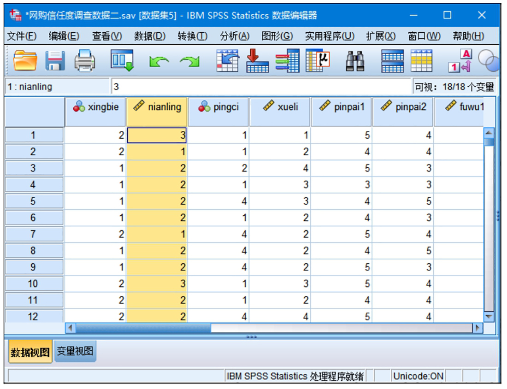Click the Open data file folder icon
Screen dimensions: 507x389
point(24,61)
